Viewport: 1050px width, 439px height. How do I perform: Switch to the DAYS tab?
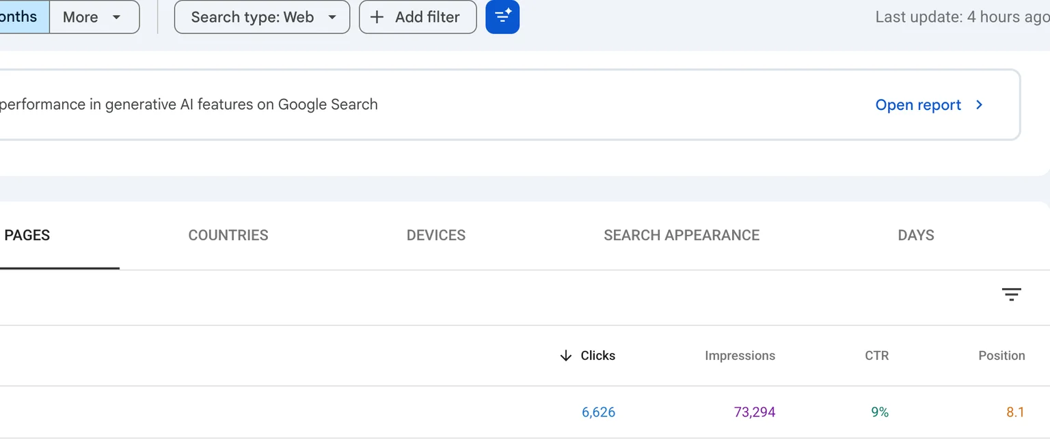coord(916,236)
